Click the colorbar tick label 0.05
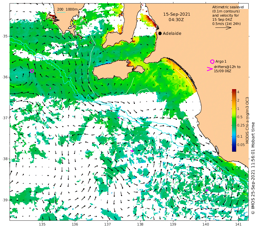Viewport: 255px width, 230px height. click(x=241, y=145)
